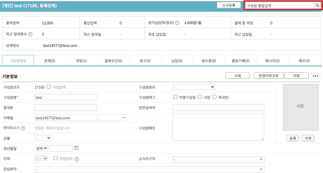This screenshot has height=173, width=323.
Task: Enable 직접입력 checkbox for 구성원코드
Action: pyautogui.click(x=49, y=87)
